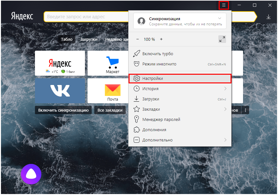This screenshot has height=195, width=278.
Task: Click the incognito mask icon
Action: click(137, 64)
